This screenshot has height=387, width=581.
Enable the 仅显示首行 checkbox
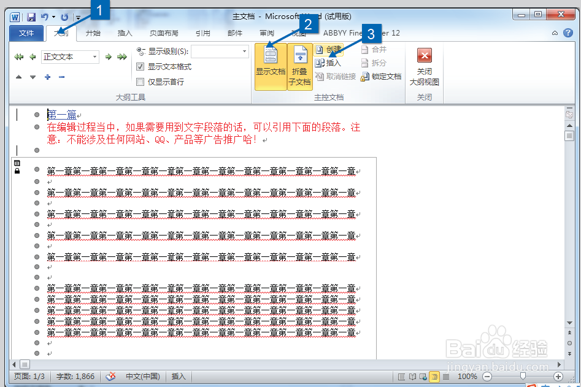point(140,82)
